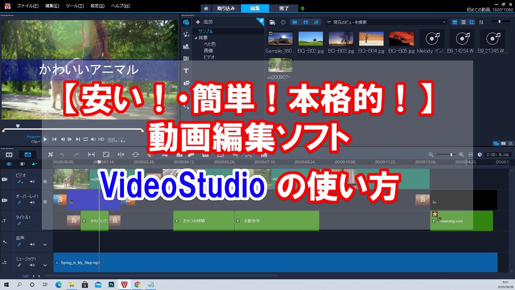Click the green upload arrow icon
The image size is (515, 290).
pyautogui.click(x=303, y=8)
